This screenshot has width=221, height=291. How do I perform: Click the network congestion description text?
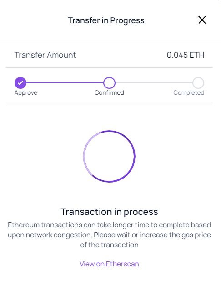click(109, 235)
